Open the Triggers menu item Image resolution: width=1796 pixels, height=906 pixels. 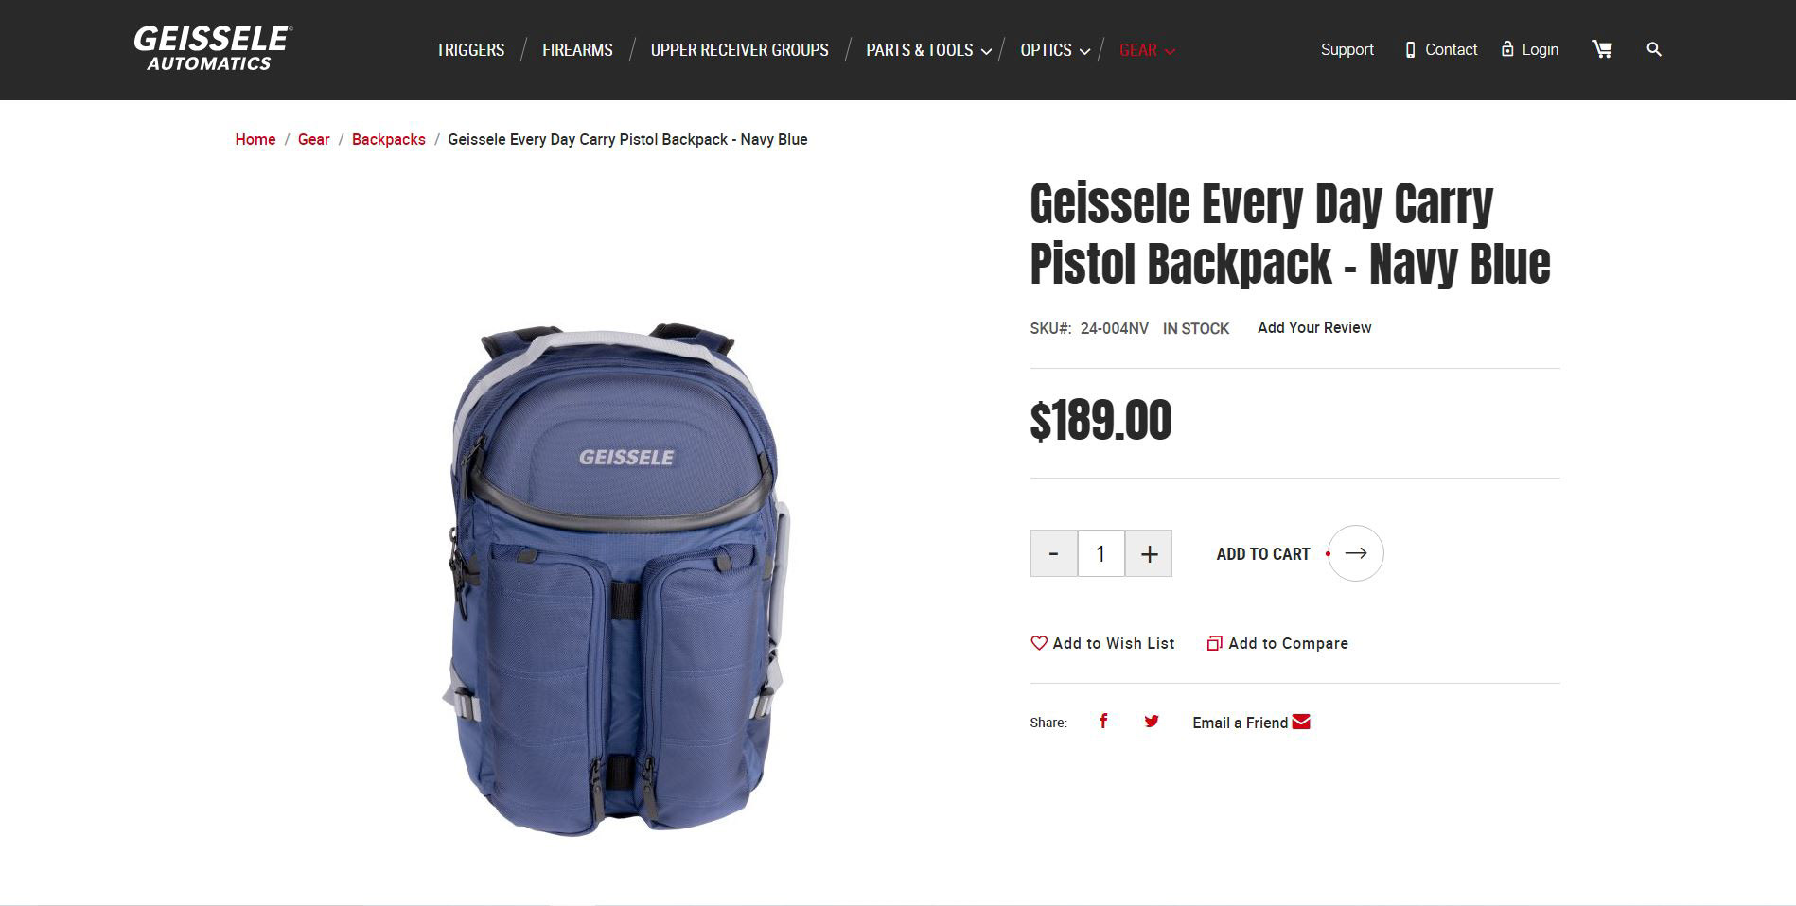pos(470,50)
